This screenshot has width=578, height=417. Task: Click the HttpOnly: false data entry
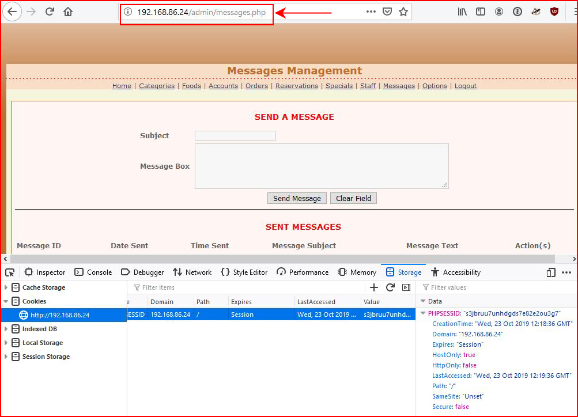(454, 365)
